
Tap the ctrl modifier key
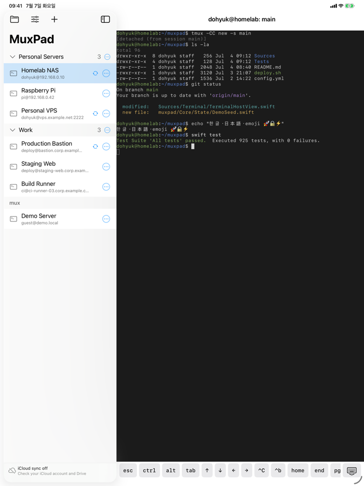pos(149,470)
